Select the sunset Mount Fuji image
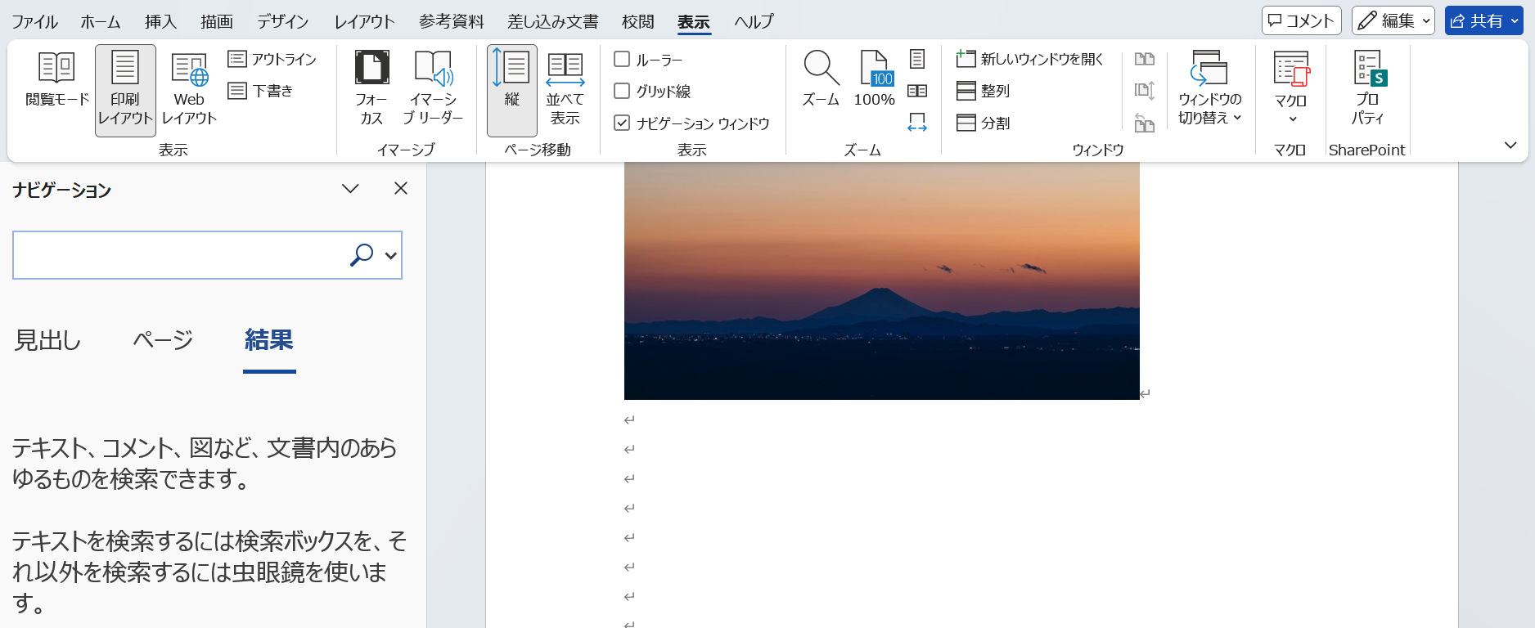Image resolution: width=1535 pixels, height=628 pixels. 881,280
